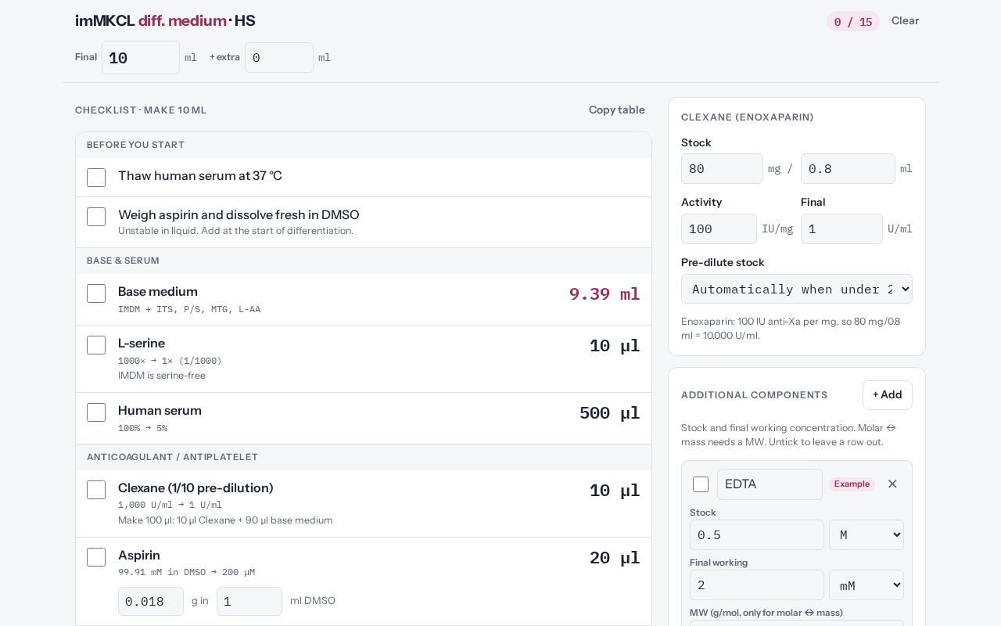
Task: Check the L-serine checkbox
Action: click(96, 345)
